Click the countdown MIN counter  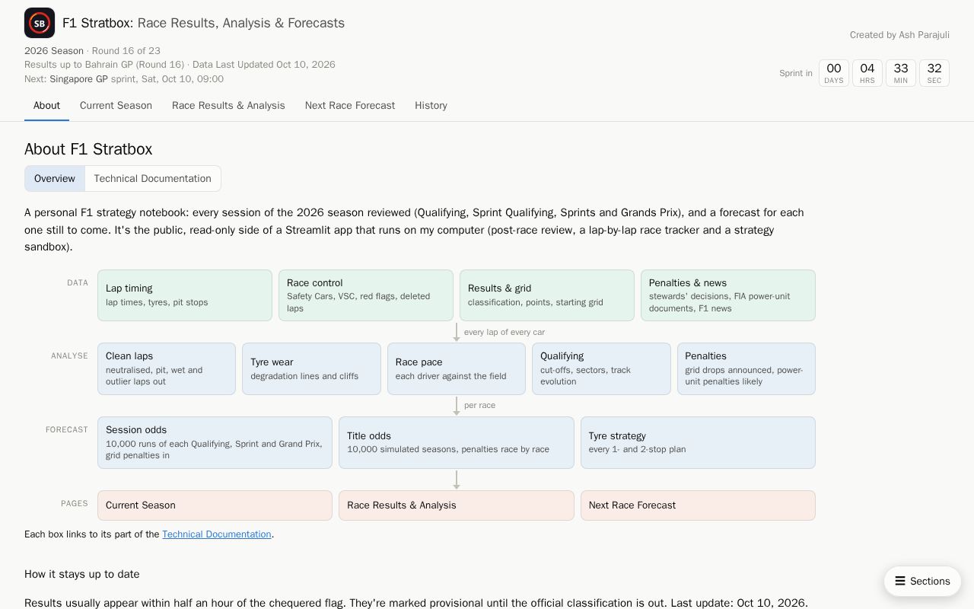(901, 73)
